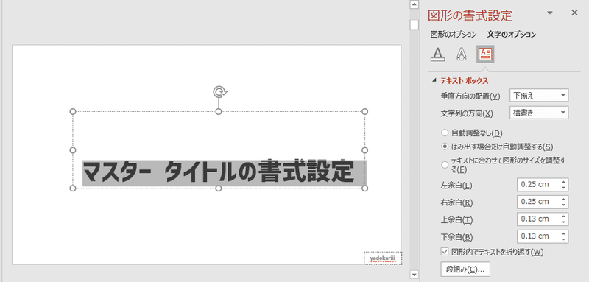Screen dimensions: 589x282
Task: Decrease 上余白 with the down spinner
Action: (563, 222)
